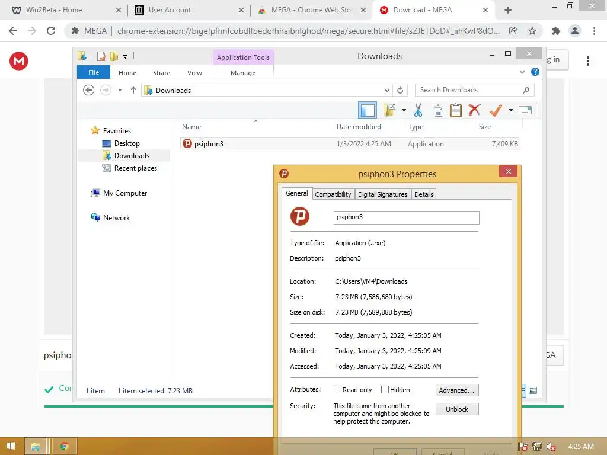Screen dimensions: 607x455
Task: Click the folder select-options icon in toolbar
Action: tap(389, 110)
